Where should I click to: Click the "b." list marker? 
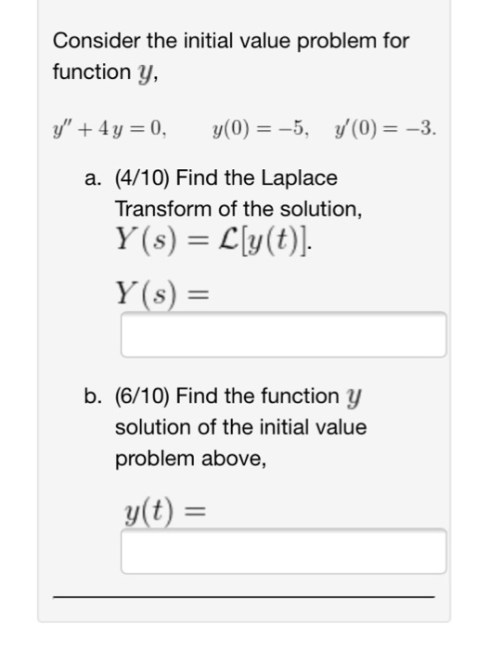click(93, 396)
